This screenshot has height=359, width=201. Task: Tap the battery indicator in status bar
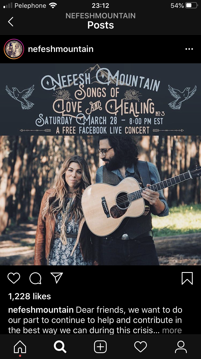click(192, 5)
